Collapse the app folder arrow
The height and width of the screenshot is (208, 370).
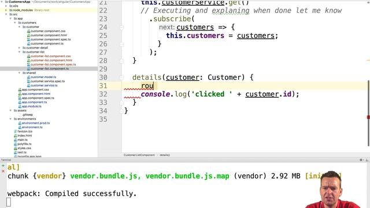click(10, 18)
